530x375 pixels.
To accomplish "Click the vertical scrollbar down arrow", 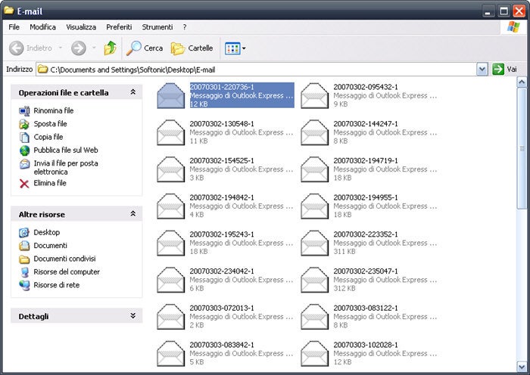I will 522,367.
